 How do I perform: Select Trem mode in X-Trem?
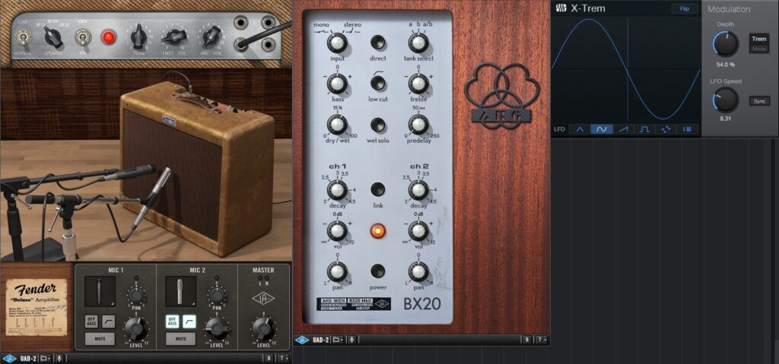[759, 40]
